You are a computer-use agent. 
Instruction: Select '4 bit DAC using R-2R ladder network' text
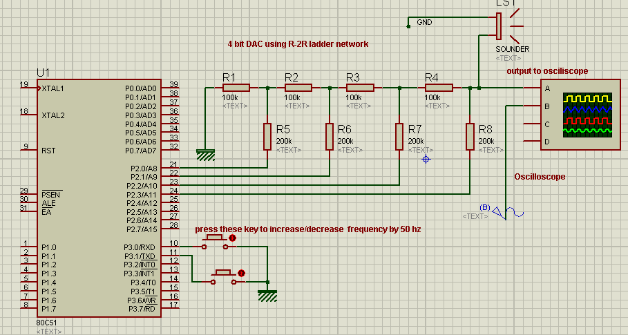click(298, 44)
